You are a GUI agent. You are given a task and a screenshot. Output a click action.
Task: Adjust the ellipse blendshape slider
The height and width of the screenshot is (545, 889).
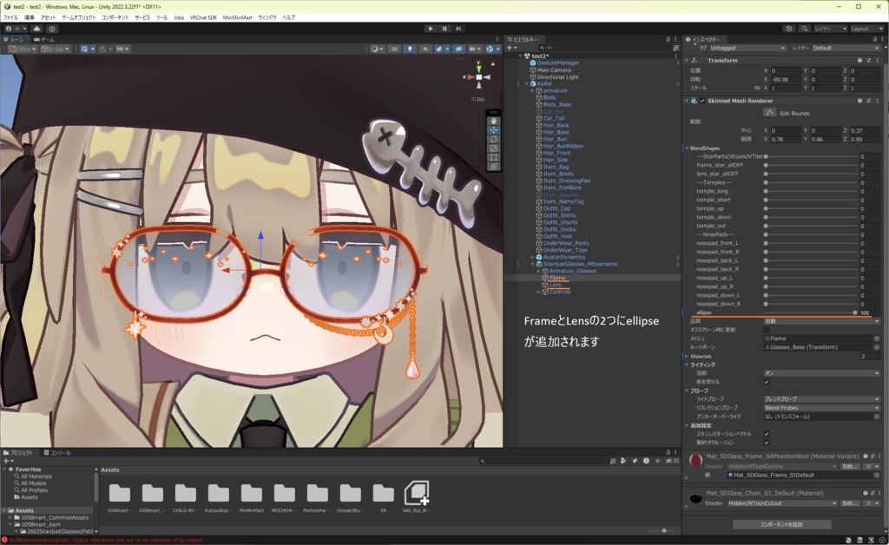[x=810, y=312]
